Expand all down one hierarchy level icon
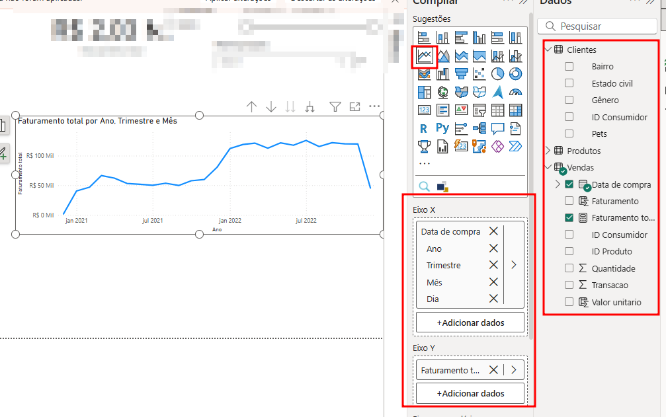The height and width of the screenshot is (417, 666). pyautogui.click(x=310, y=107)
